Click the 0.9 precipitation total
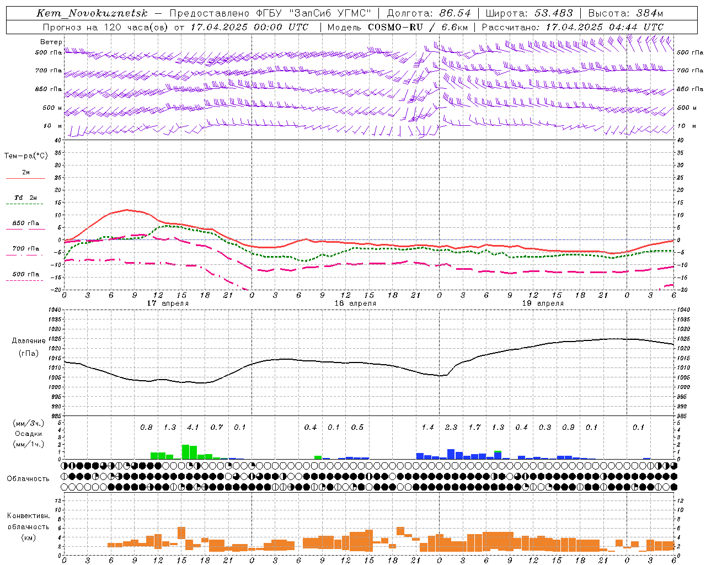Viewport: 706px width, 565px height. point(568,427)
